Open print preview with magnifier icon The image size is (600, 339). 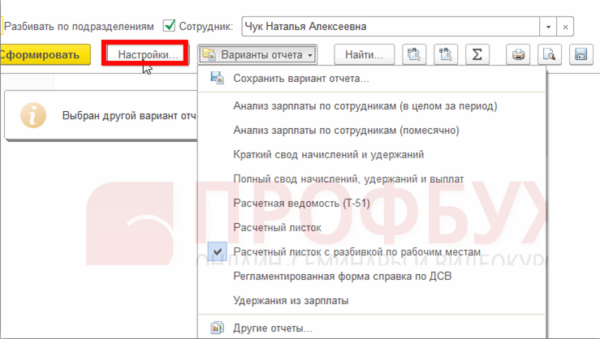(550, 54)
